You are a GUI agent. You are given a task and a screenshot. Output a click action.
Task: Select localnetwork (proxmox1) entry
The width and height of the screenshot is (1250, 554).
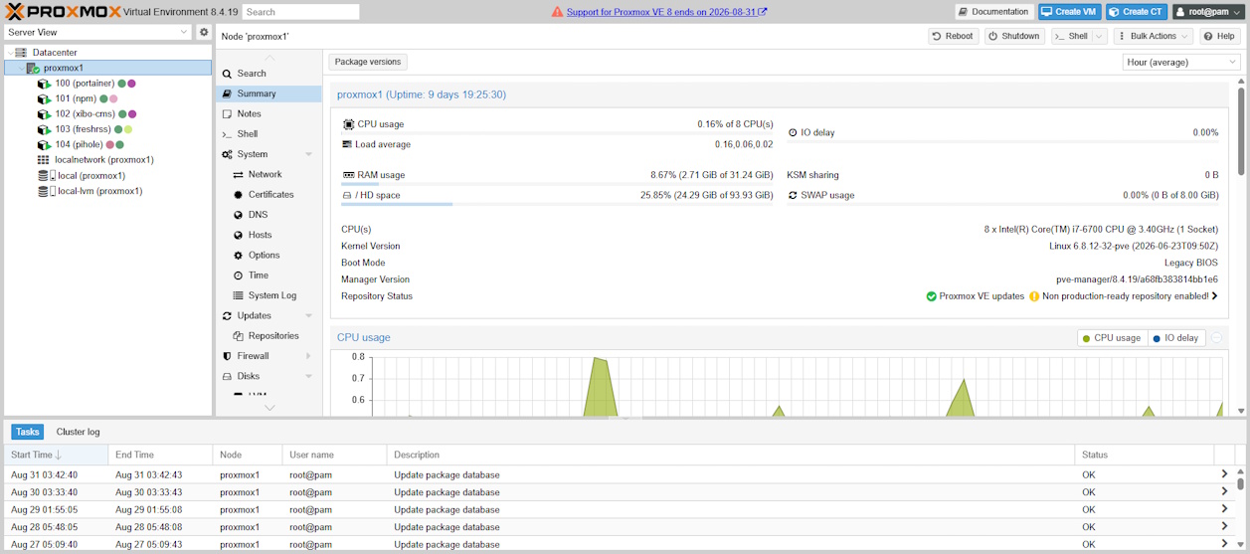tap(104, 159)
